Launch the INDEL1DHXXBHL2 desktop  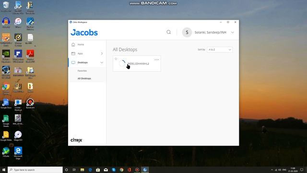click(137, 63)
